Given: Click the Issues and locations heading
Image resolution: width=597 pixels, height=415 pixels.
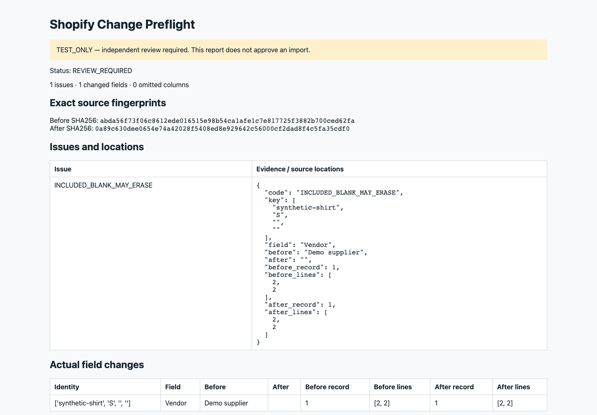Looking at the screenshot, I should pos(97,147).
